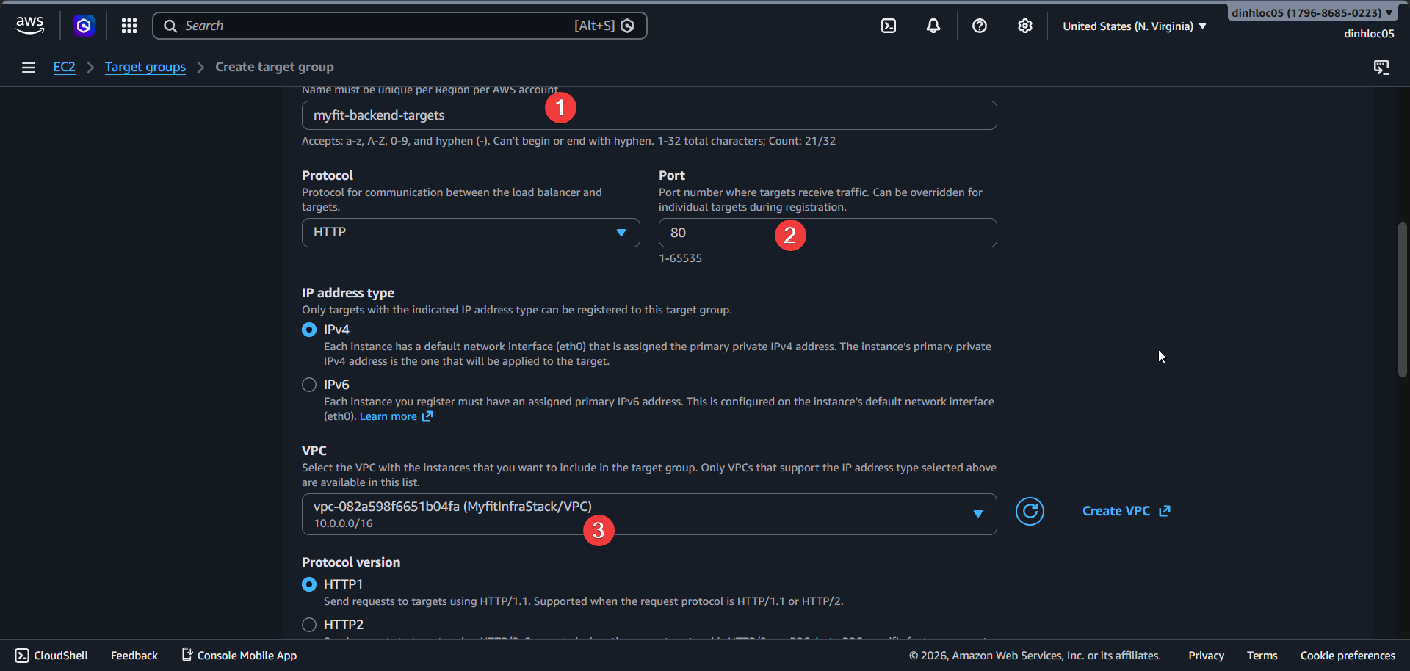The image size is (1410, 671).
Task: Navigate to Target groups via breadcrumb
Action: point(145,67)
